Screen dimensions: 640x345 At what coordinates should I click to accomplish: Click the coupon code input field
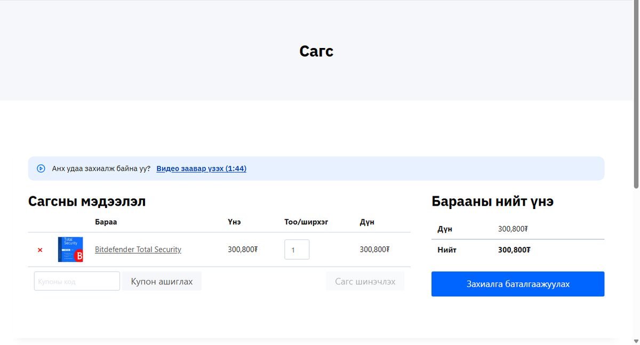(x=77, y=281)
